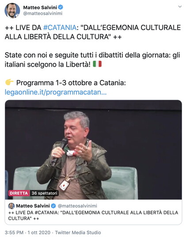Open the legaonline.it programma link
The image size is (186, 240).
[x=56, y=92]
